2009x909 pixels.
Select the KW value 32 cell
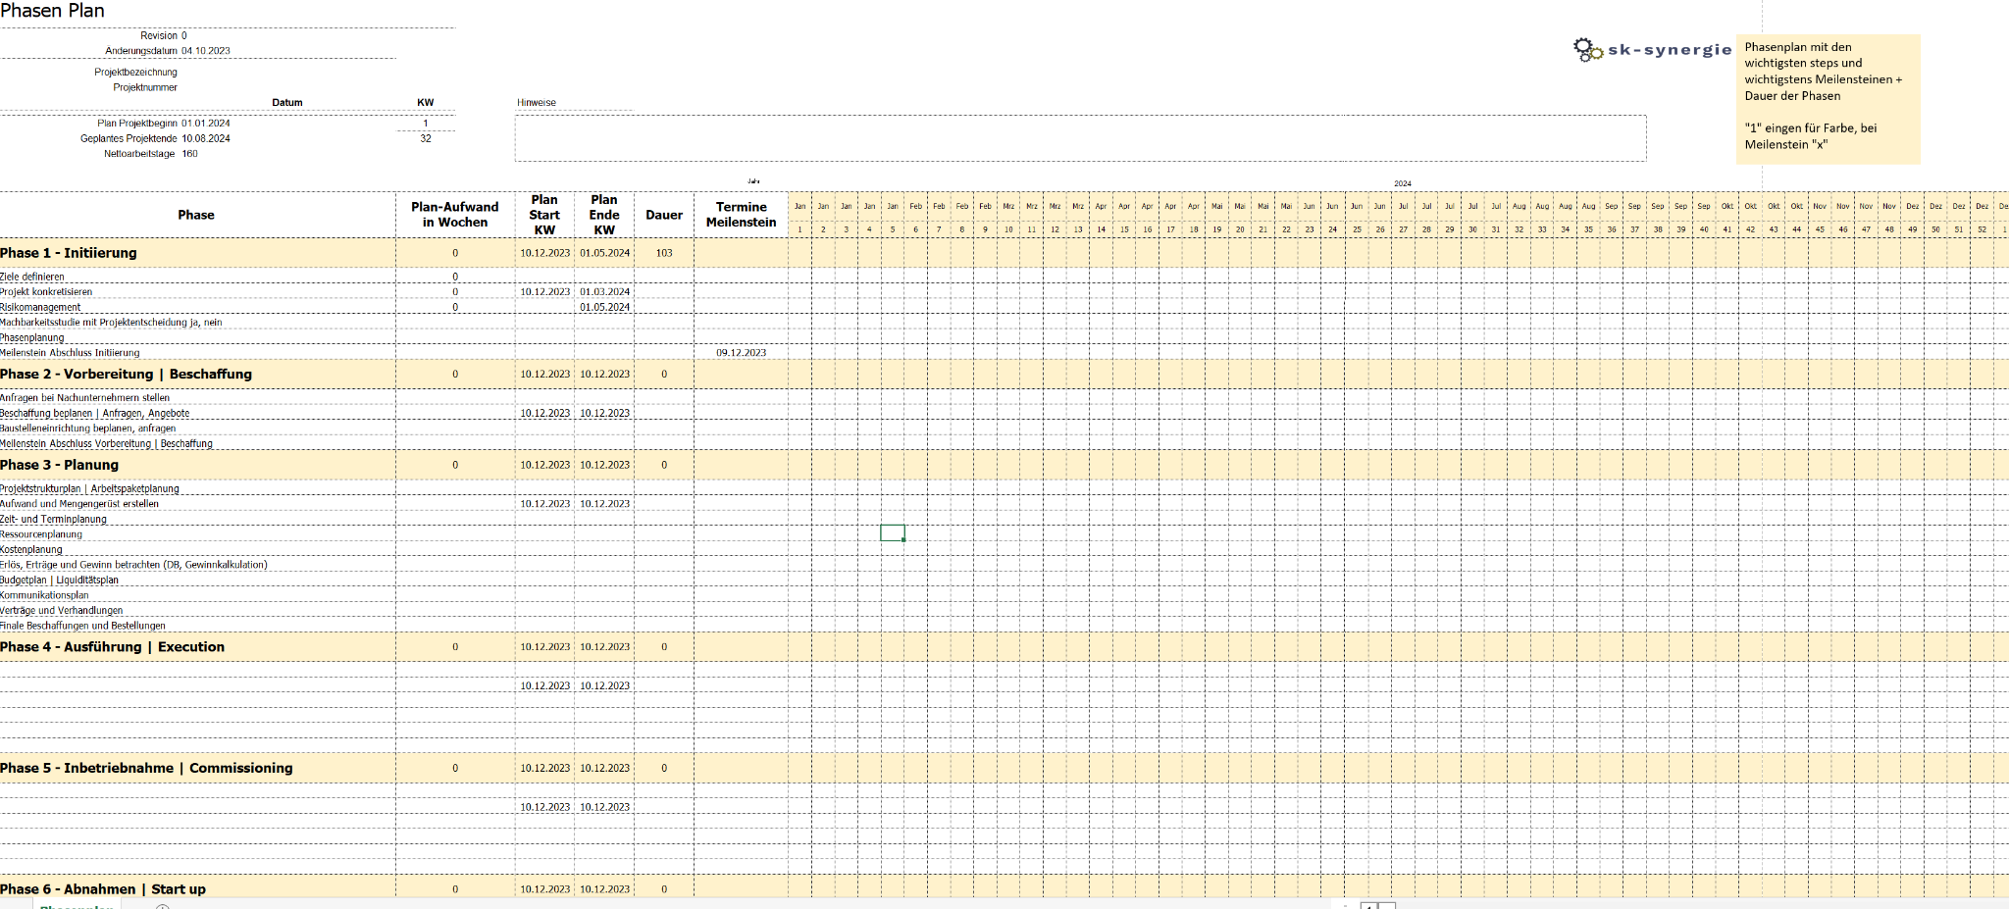coord(426,139)
